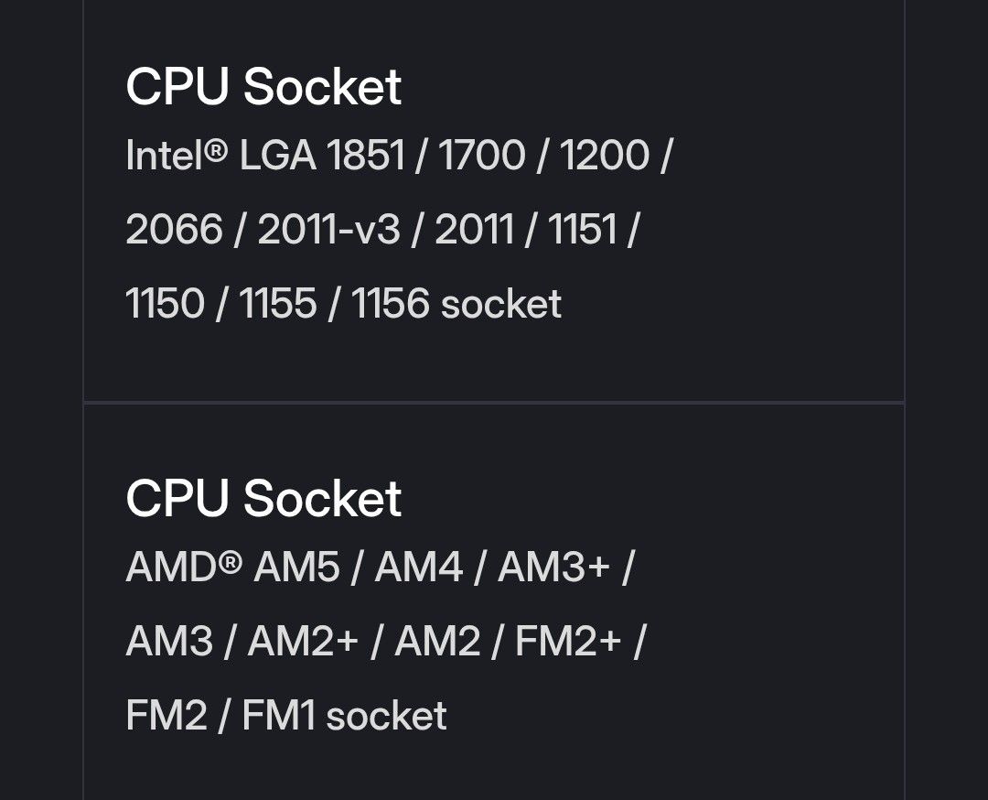Click the first CPU Socket heading above Intel
Screen dimensions: 988x800
tap(263, 87)
